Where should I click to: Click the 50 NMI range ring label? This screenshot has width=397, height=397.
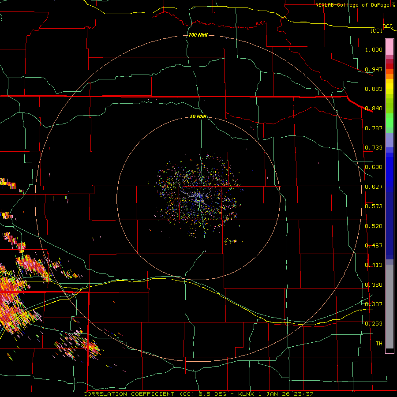[198, 116]
